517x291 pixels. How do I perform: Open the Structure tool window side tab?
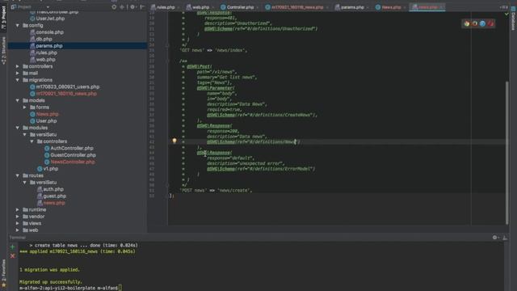(x=3, y=50)
